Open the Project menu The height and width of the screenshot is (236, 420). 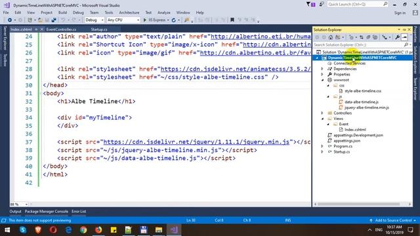47,12
